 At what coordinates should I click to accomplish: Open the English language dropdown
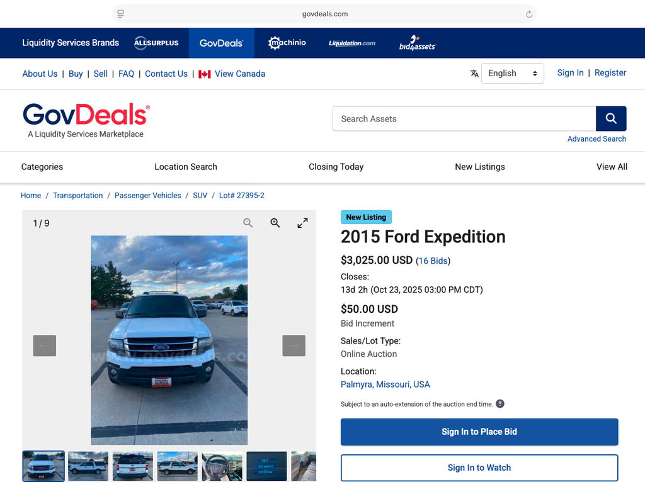point(512,74)
